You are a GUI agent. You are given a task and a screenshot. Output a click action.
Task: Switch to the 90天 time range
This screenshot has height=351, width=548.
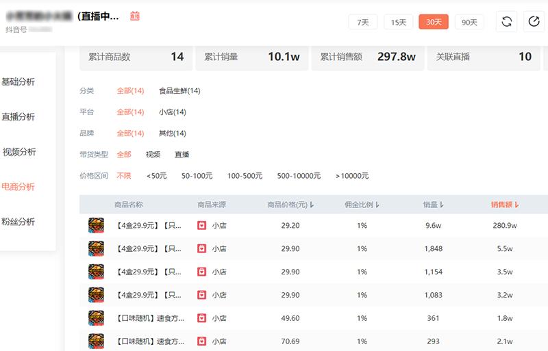click(x=469, y=22)
